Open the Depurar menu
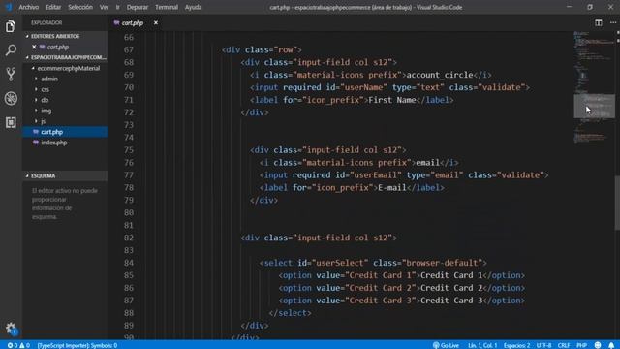This screenshot has width=620, height=349. pos(138,7)
